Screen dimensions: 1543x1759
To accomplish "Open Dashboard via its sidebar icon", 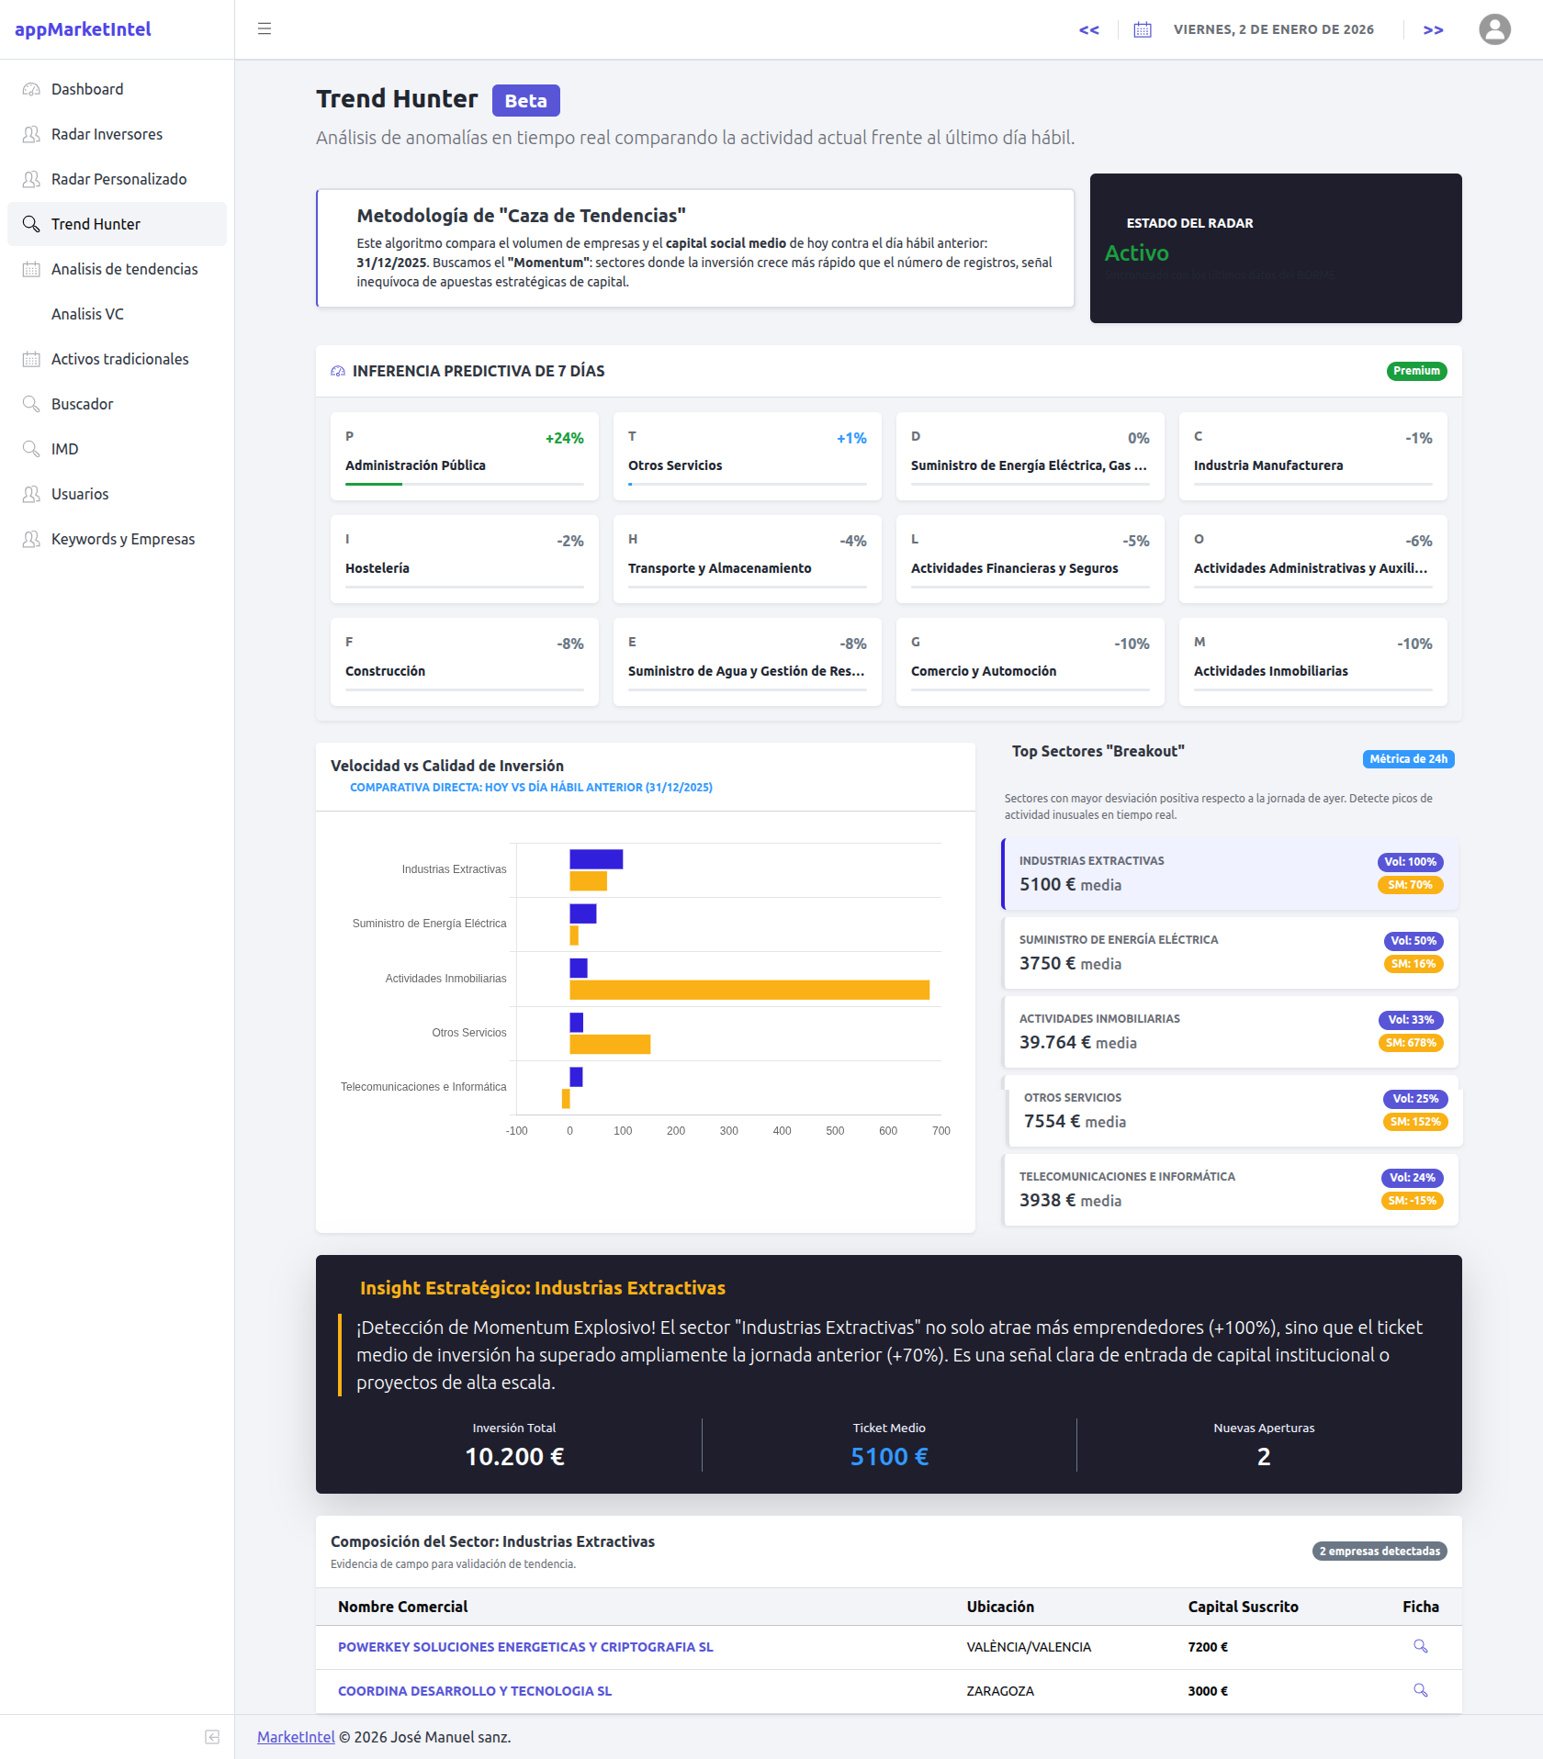I will click(30, 89).
